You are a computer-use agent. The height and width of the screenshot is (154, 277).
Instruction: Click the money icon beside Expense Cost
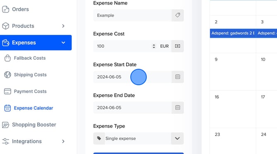tap(177, 46)
